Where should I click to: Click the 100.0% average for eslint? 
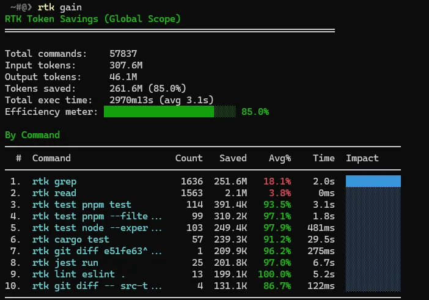274,274
